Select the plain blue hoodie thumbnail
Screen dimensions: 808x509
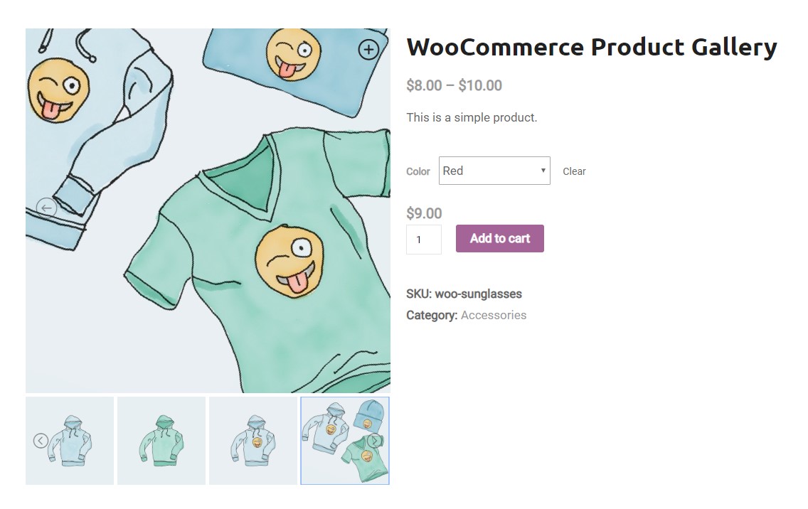point(70,441)
